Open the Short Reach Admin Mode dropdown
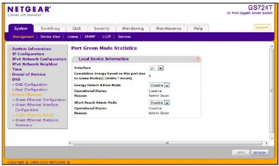The height and width of the screenshot is (166, 279). coord(167,103)
